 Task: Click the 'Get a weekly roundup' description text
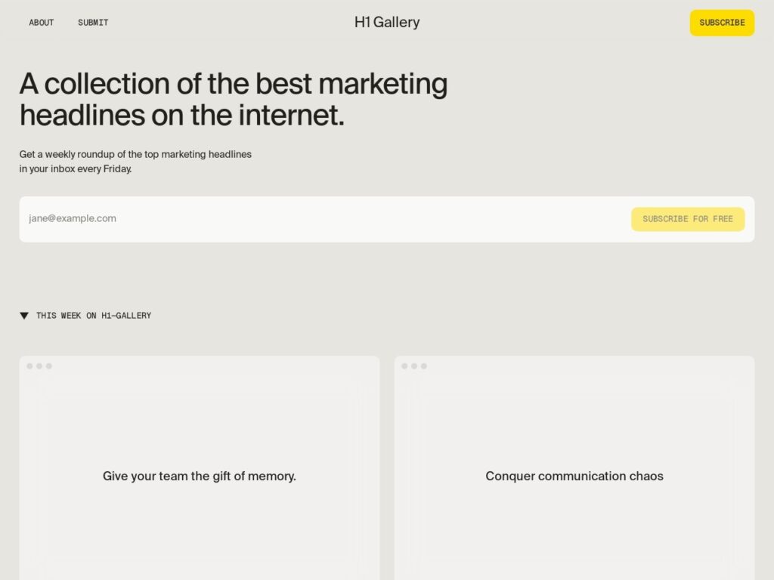coord(135,162)
